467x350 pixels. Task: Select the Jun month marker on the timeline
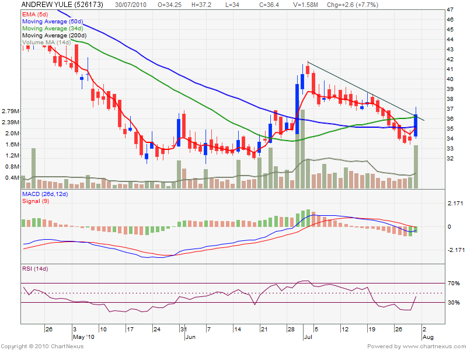point(190,337)
